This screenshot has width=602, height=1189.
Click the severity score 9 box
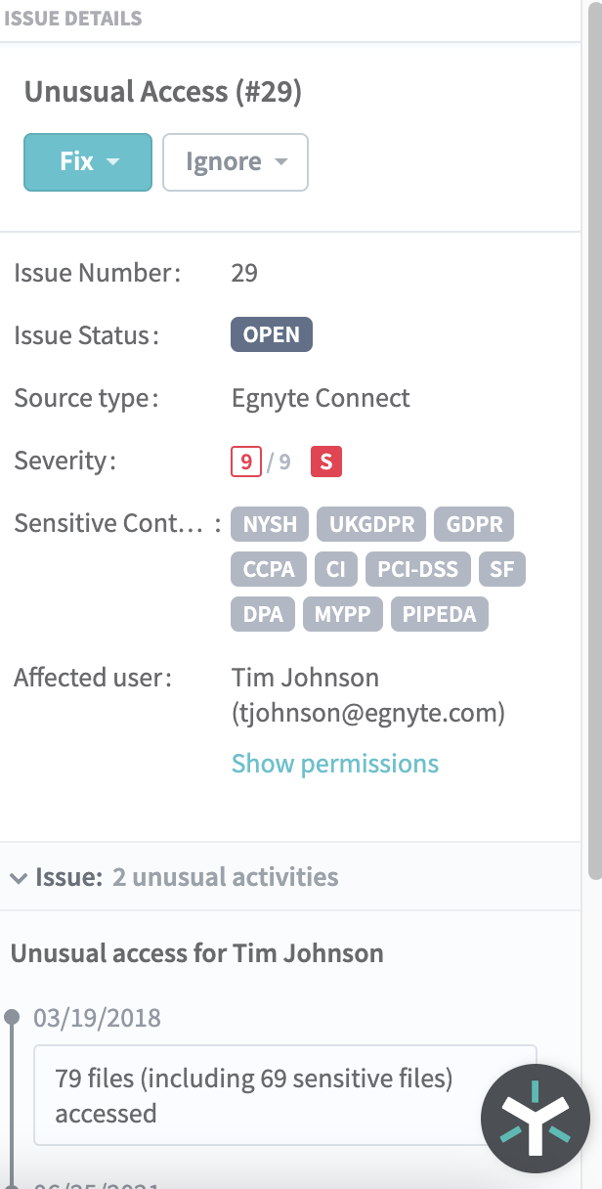coord(246,462)
